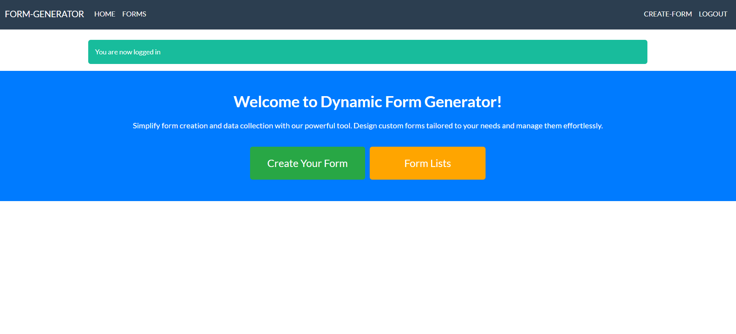
Task: Click 'GENERATOR' in the navbar brand
Action: click(59, 14)
